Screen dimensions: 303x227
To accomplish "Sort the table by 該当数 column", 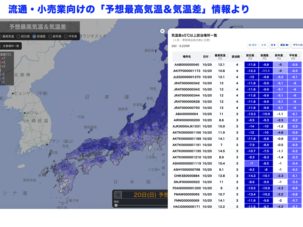I will click(236, 56).
